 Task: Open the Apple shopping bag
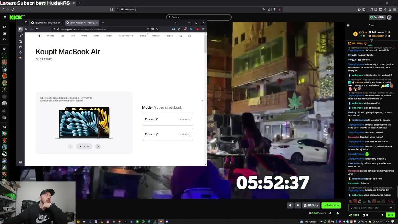pyautogui.click(x=190, y=36)
